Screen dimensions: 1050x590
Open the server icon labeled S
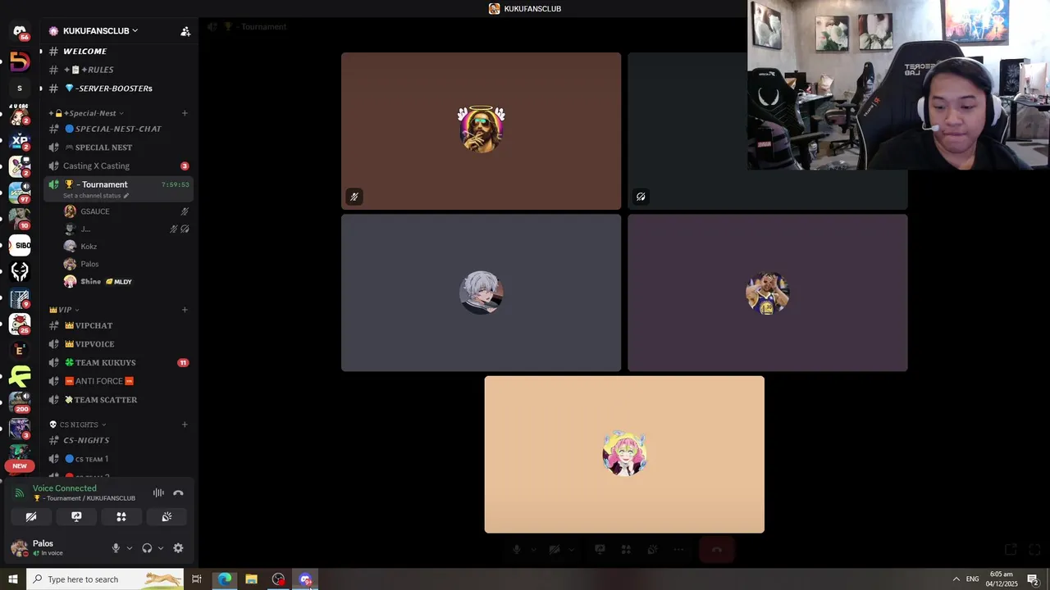pos(20,88)
